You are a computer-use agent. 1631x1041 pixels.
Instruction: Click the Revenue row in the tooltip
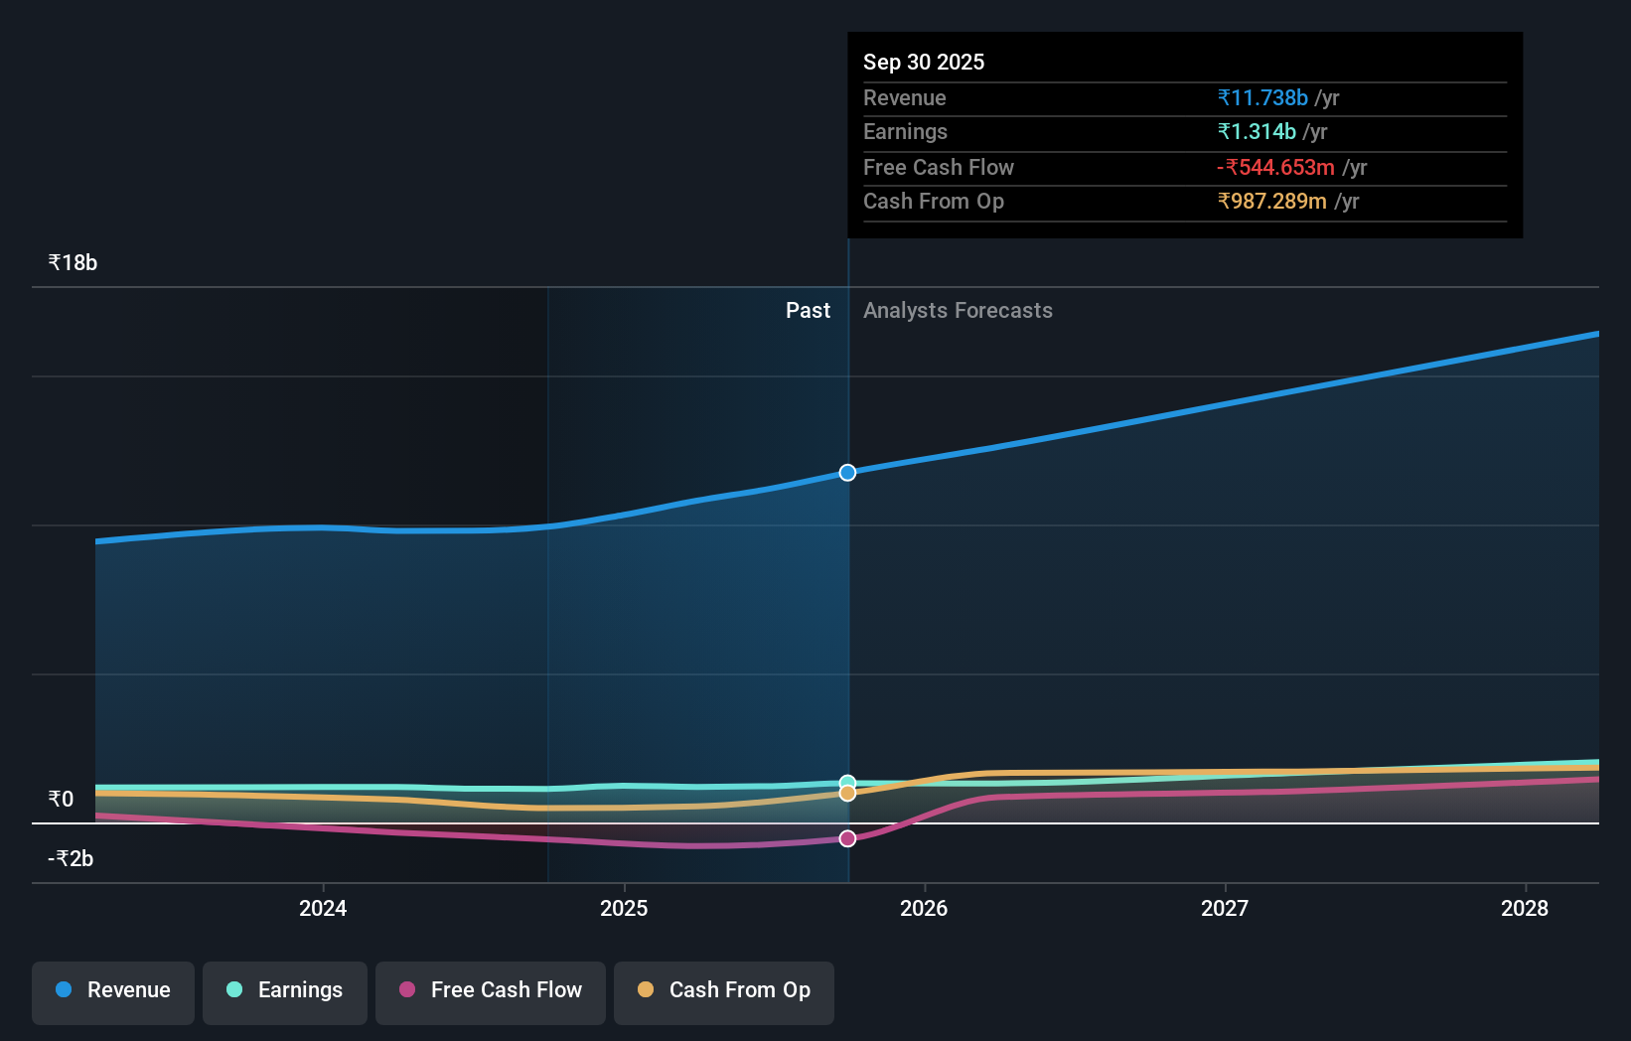(1182, 98)
